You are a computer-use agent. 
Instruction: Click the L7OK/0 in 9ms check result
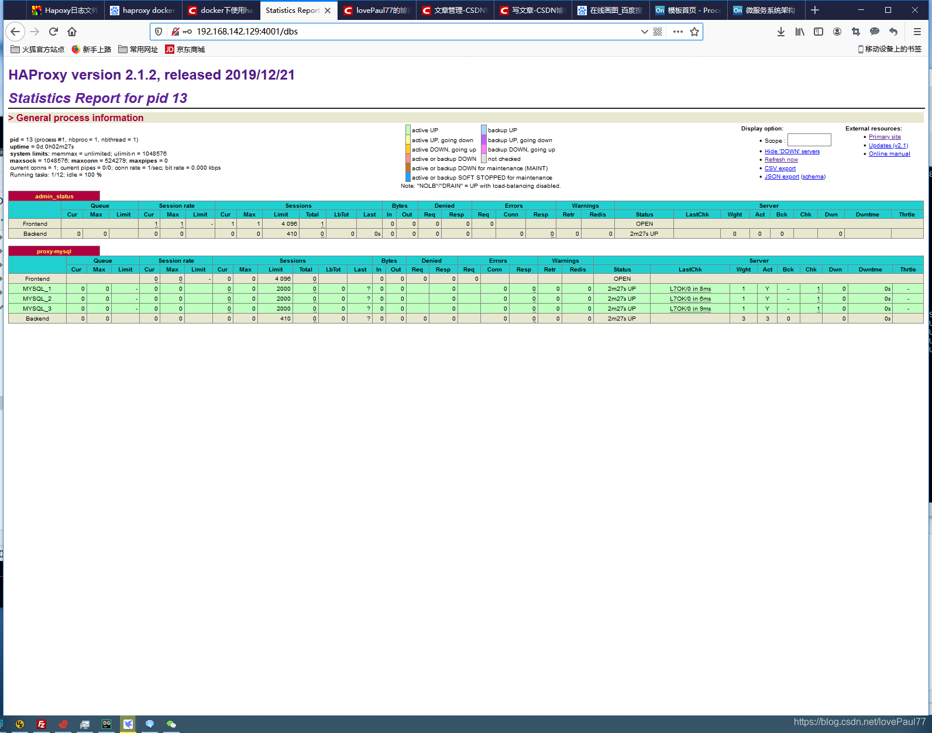click(x=690, y=309)
